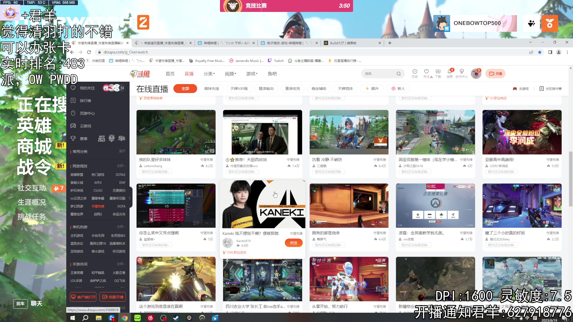Open the 云游戏 gamepad sidebar item

85,126
